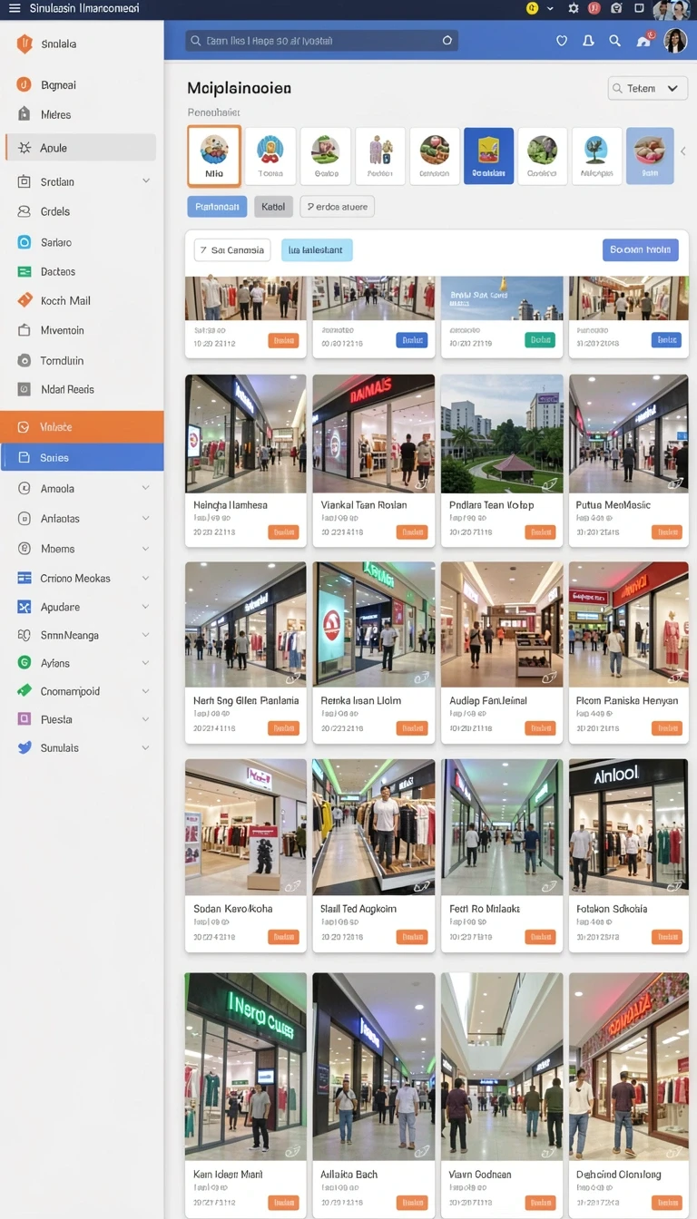Click the light blue lia lanlestant button
This screenshot has height=1219, width=697.
[x=317, y=250]
